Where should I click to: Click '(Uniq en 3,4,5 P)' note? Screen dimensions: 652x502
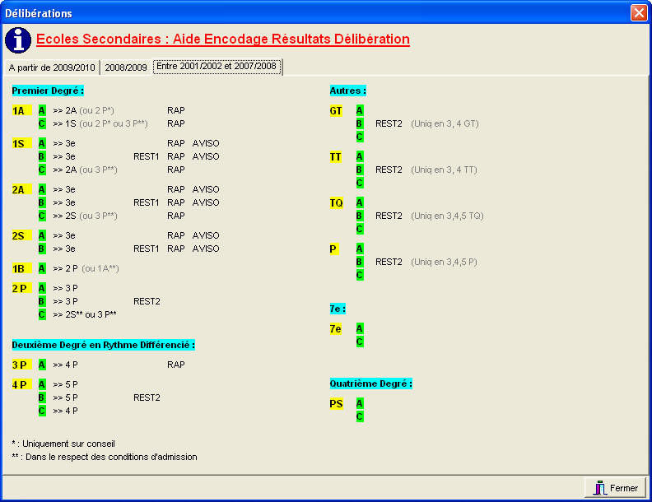pos(444,263)
